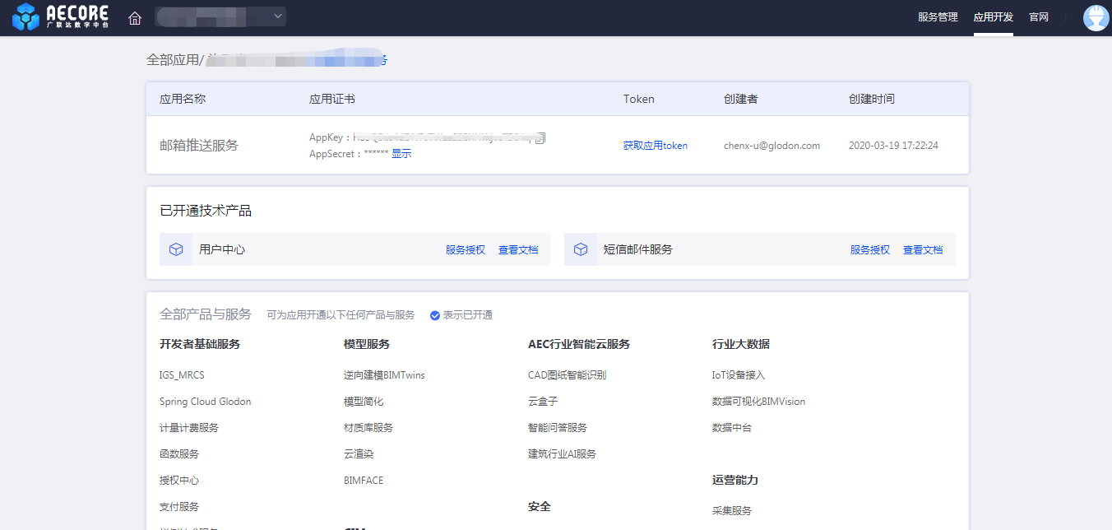View 查看文档 for 短信邮件服务

pos(923,250)
